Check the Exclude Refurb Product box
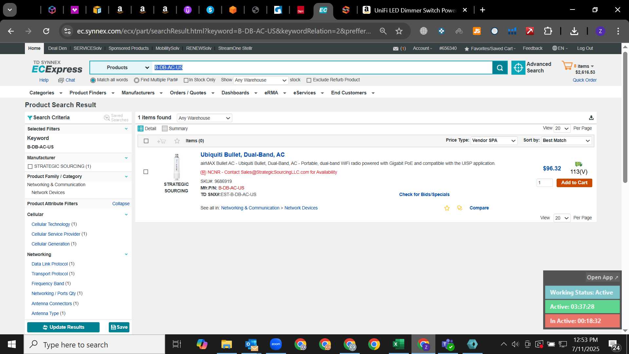 pos(309,80)
